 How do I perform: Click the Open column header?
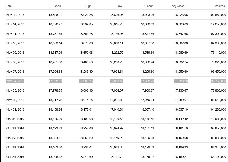(57, 6)
